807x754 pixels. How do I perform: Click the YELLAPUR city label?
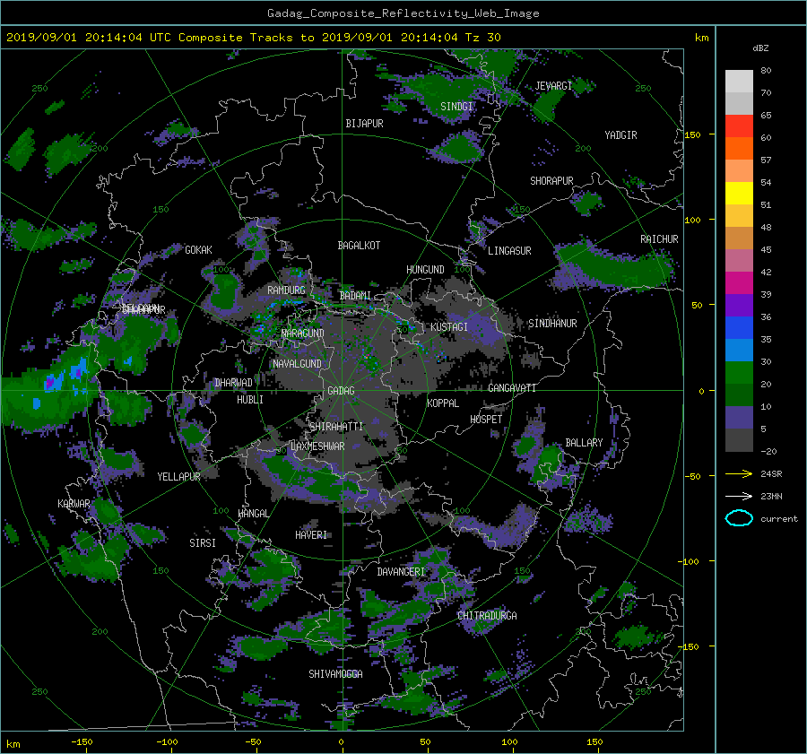[x=178, y=477]
